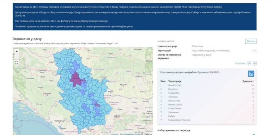Click the Велика Плана row in ranking
The image size is (271, 135).
(207, 105)
